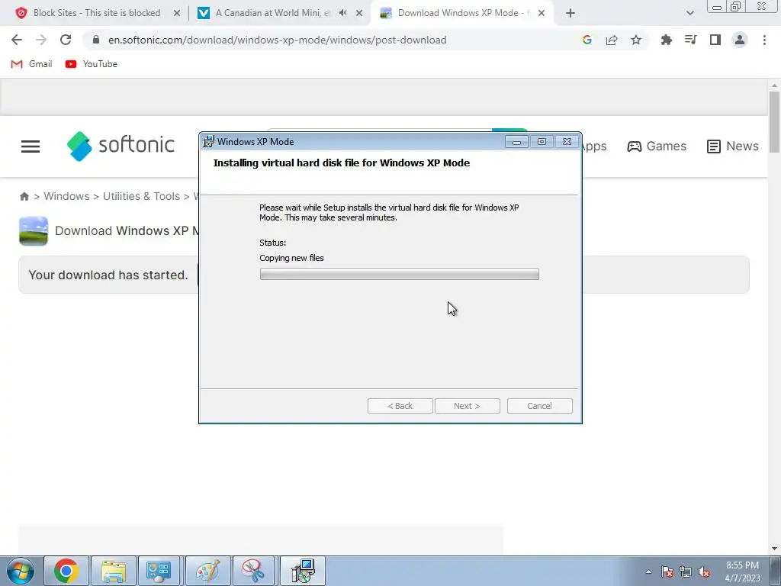Image resolution: width=781 pixels, height=586 pixels.
Task: Click the home breadcrumb icon
Action: pyautogui.click(x=24, y=196)
